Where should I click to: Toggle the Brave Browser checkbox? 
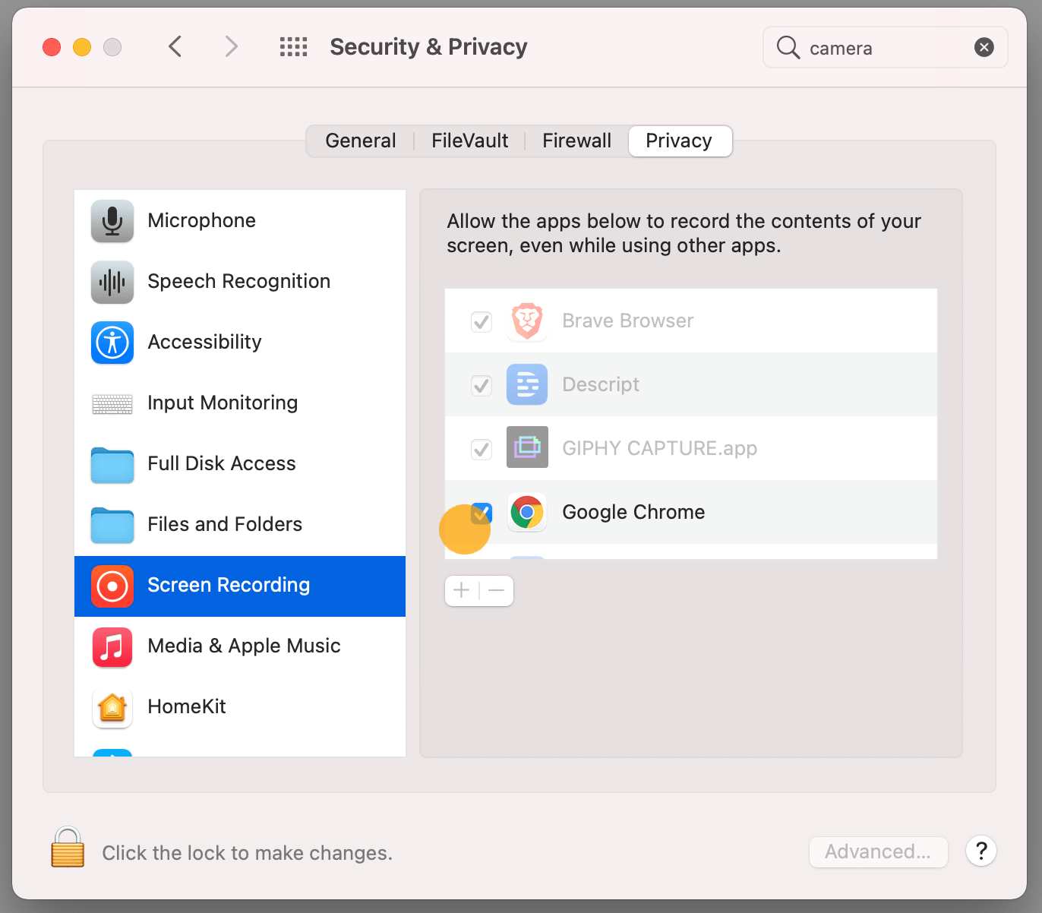point(482,321)
